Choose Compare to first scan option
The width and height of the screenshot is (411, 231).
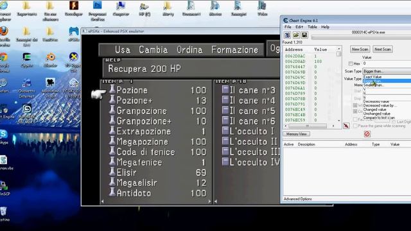point(379,118)
